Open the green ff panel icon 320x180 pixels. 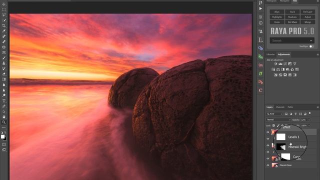point(260,73)
